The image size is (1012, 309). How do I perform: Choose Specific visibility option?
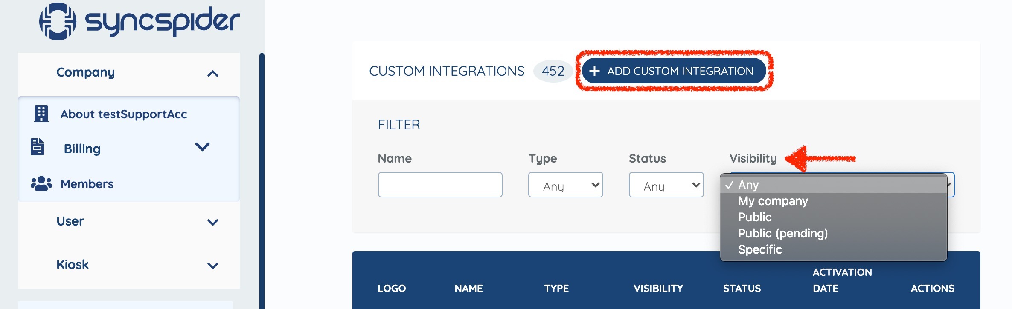point(833,249)
